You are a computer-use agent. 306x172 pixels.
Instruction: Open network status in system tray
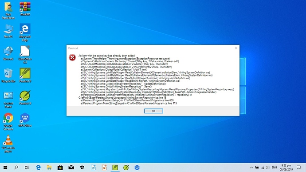(x=263, y=168)
